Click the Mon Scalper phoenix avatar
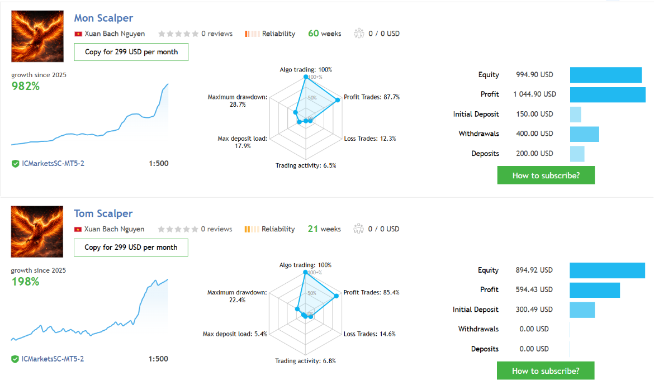This screenshot has height=390, width=654. (x=37, y=36)
